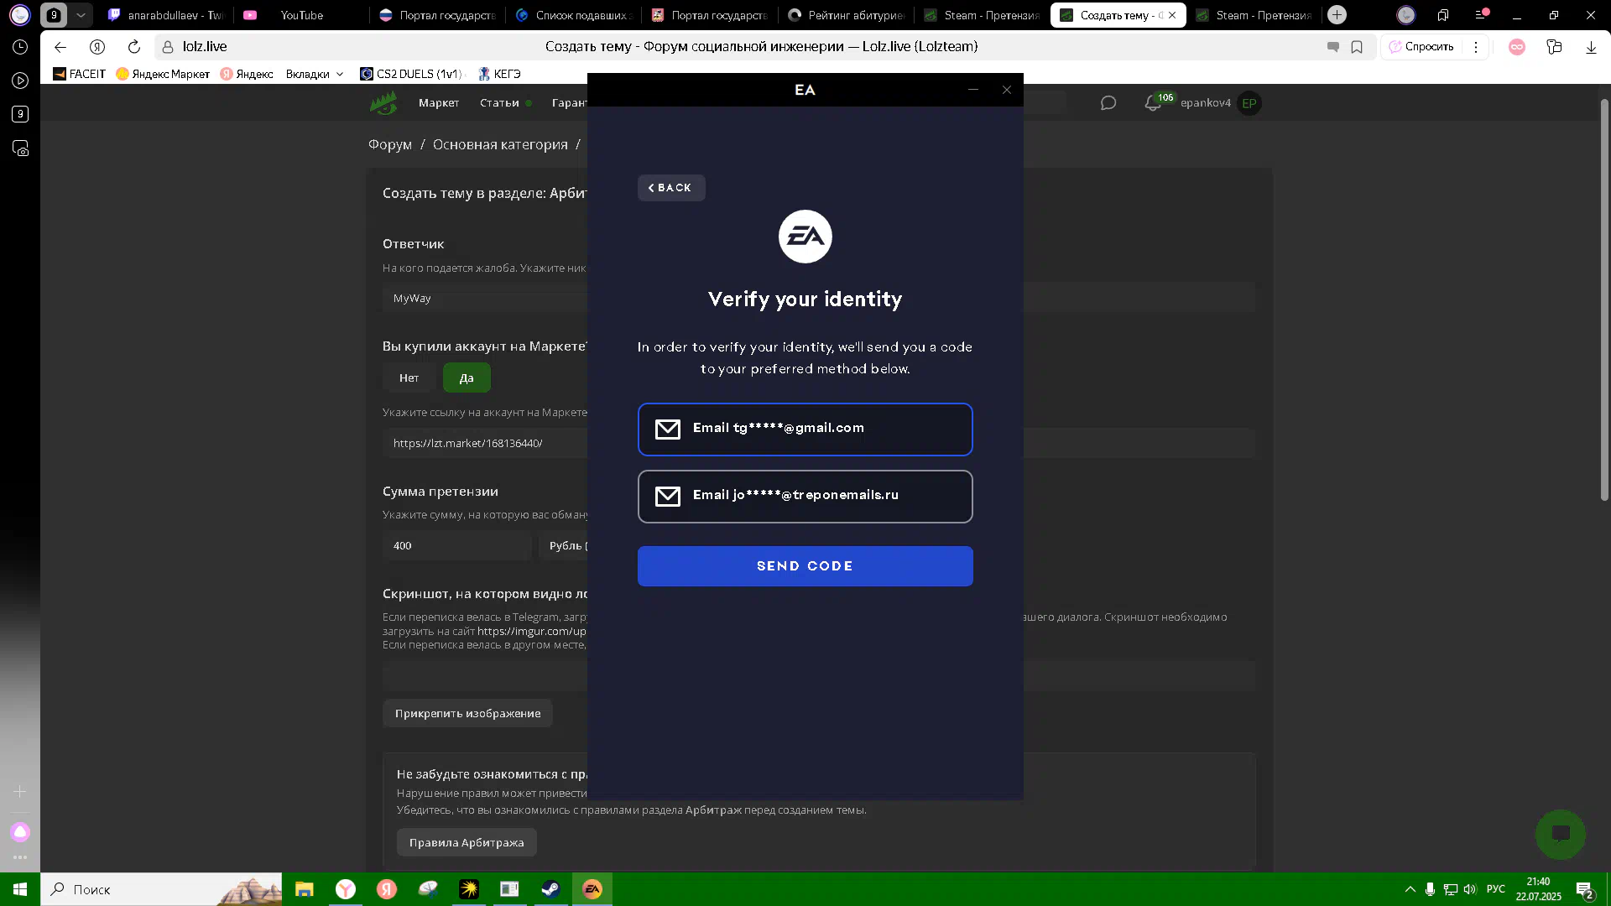
Task: Click the tab group counter showing 9
Action: pyautogui.click(x=54, y=15)
